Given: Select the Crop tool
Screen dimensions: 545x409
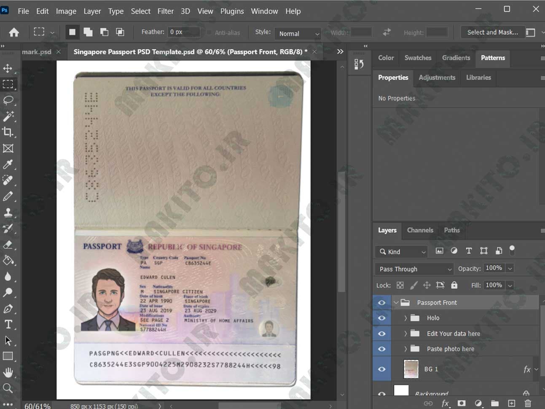Looking at the screenshot, I should (8, 132).
